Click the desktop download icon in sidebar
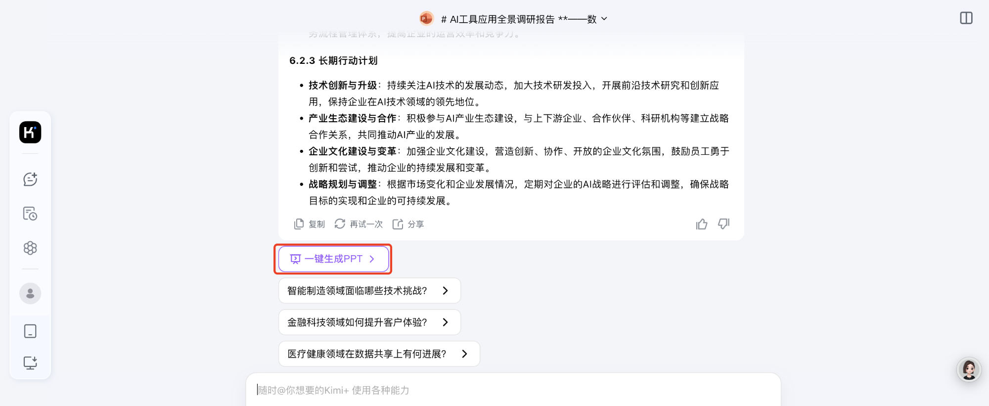The height and width of the screenshot is (406, 989). tap(30, 363)
